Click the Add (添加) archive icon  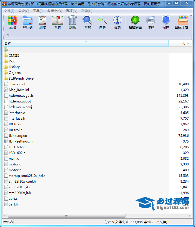(13, 22)
